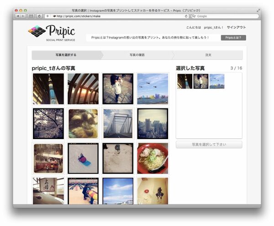Click the Google search field

[225, 16]
